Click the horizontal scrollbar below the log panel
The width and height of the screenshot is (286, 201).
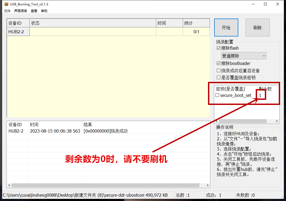107,185
